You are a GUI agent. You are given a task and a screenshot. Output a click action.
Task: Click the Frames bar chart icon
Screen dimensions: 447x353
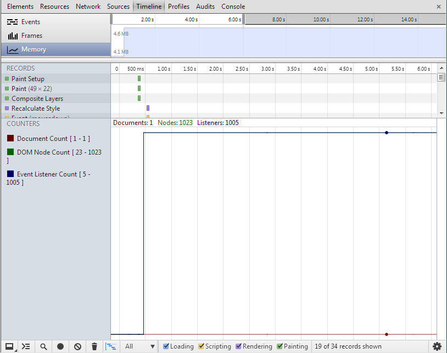tap(13, 36)
